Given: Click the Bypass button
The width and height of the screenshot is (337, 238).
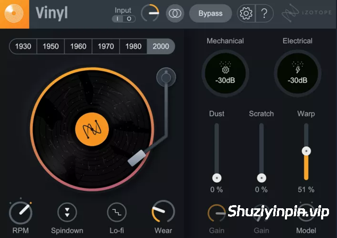Looking at the screenshot, I should [x=210, y=13].
